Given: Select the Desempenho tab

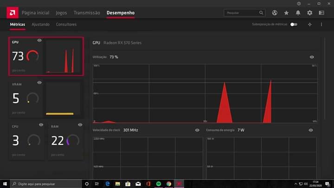Looking at the screenshot, I should 121,13.
